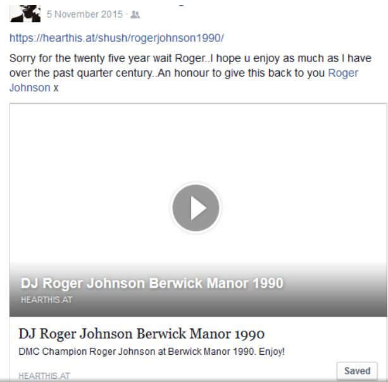Click the HEARTHIS.AT label on the gray overlay

46,300
